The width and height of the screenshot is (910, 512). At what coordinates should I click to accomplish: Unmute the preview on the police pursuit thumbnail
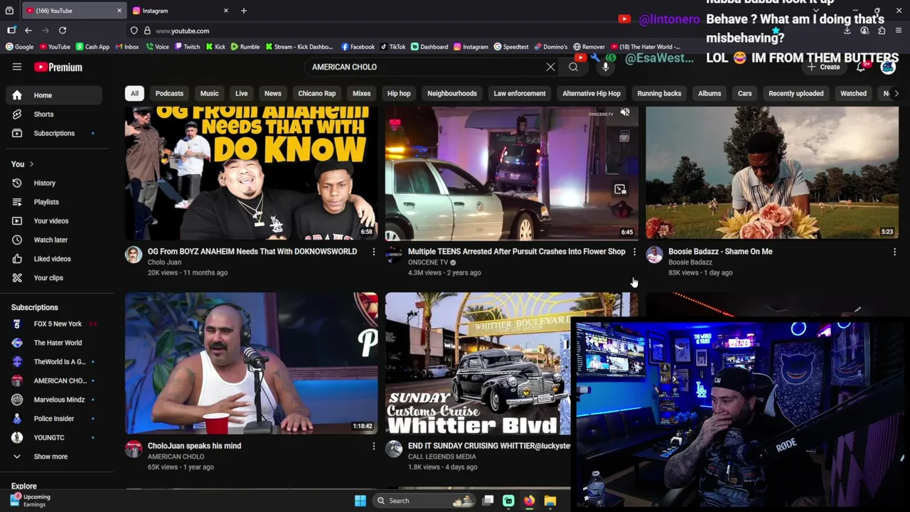point(624,112)
